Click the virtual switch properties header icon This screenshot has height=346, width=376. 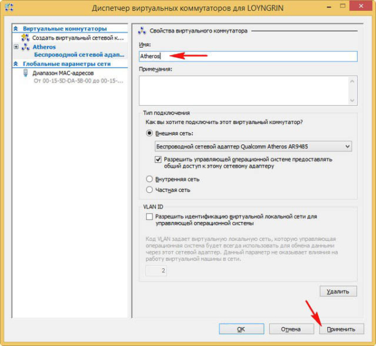click(x=142, y=30)
